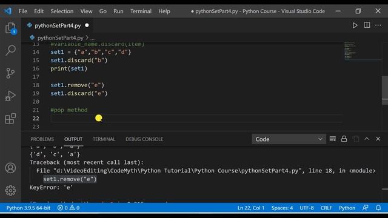Open the File menu

pos(23,11)
